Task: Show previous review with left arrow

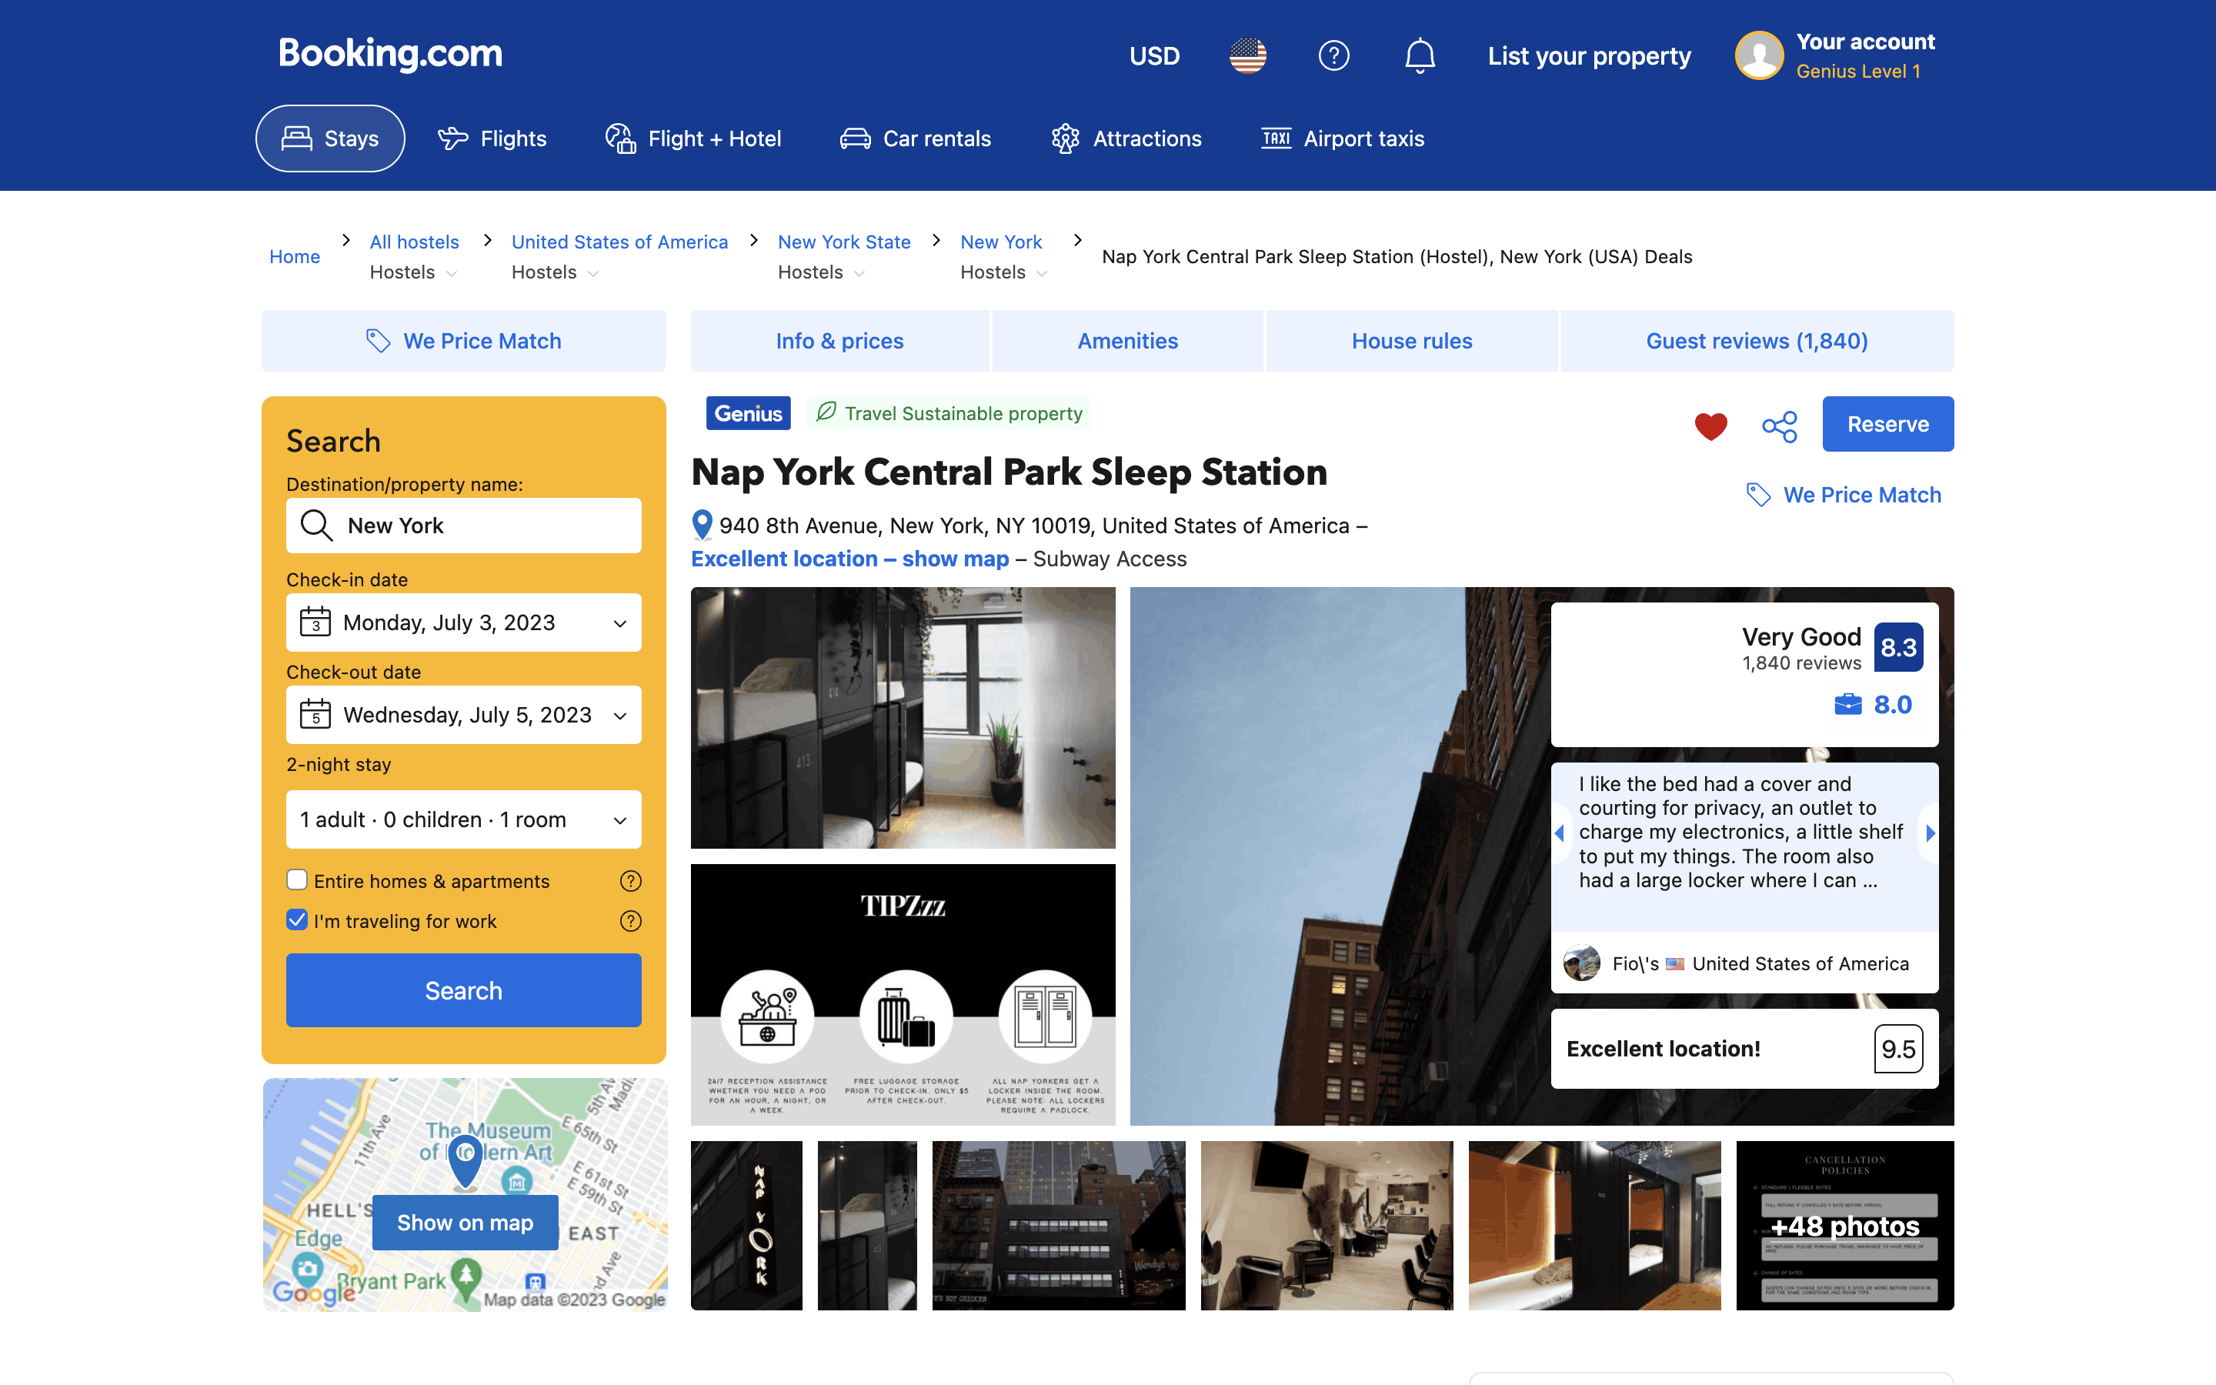Action: click(1560, 833)
